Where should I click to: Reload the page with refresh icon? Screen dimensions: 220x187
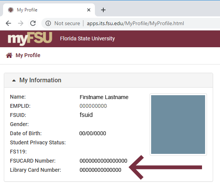tap(33, 23)
